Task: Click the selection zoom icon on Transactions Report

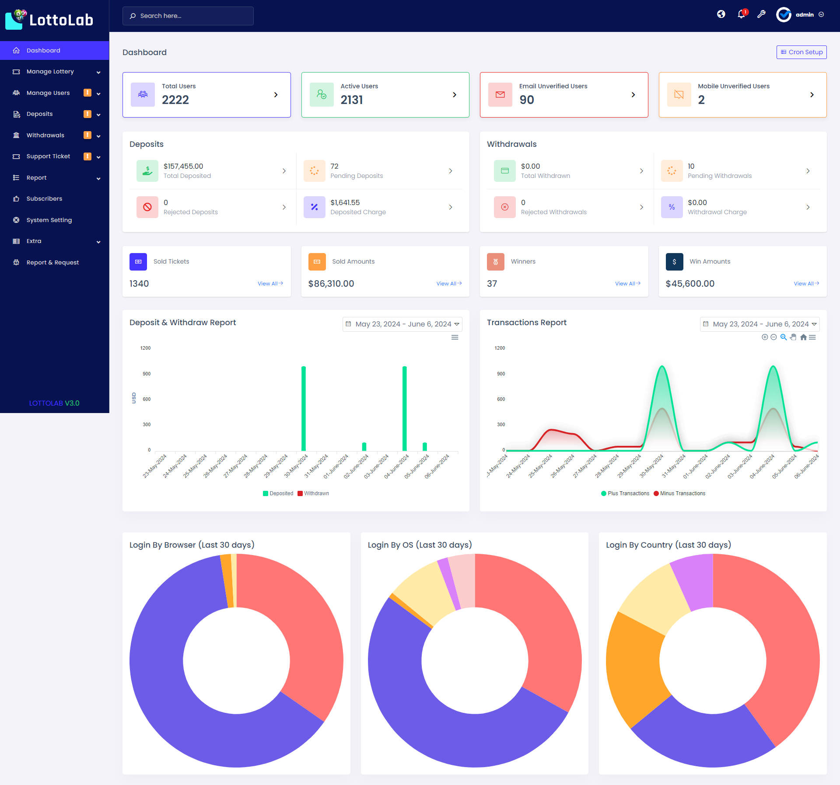Action: [x=784, y=337]
